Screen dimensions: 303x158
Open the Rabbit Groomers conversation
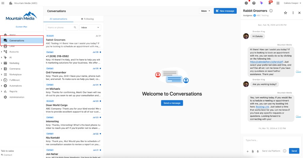73,41
